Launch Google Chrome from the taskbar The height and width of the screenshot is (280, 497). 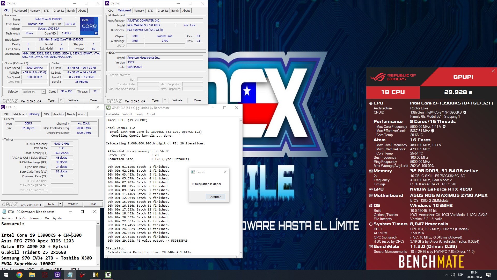point(19,275)
